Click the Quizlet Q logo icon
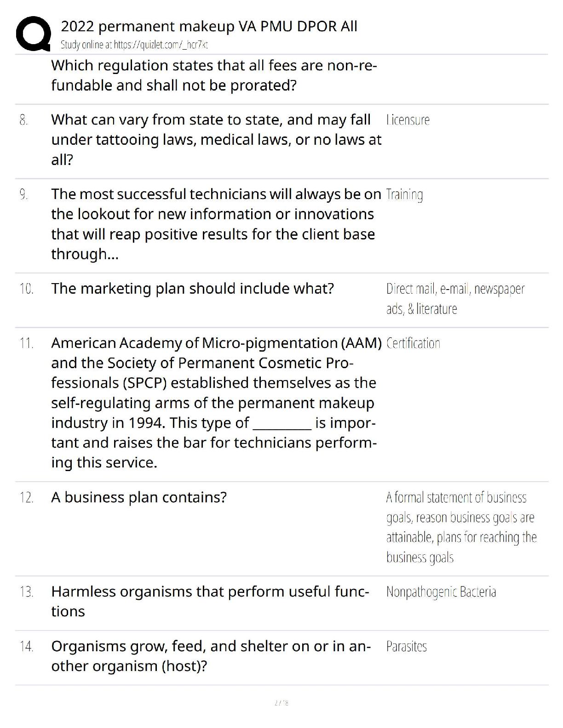Screen dimensions: 563x728 pyautogui.click(x=33, y=34)
